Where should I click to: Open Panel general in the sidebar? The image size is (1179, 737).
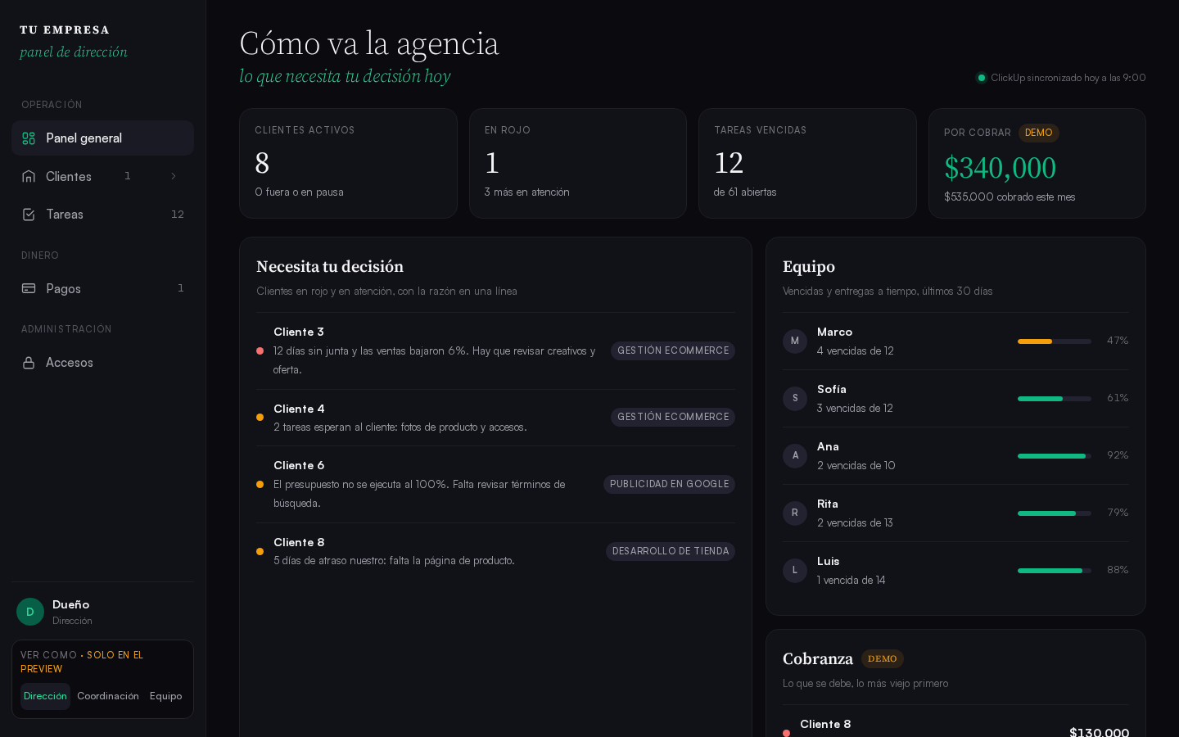102,138
